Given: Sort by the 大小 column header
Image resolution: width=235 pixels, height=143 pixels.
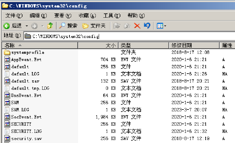Looking at the screenshot, I should click(98, 45).
